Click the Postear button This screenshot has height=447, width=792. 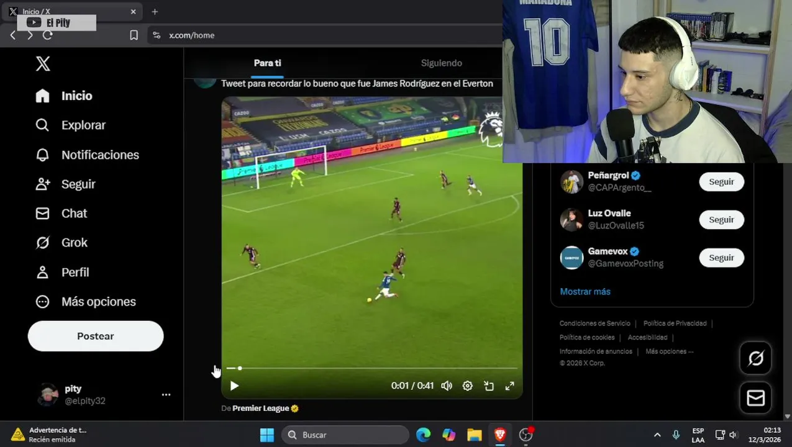[x=96, y=336]
